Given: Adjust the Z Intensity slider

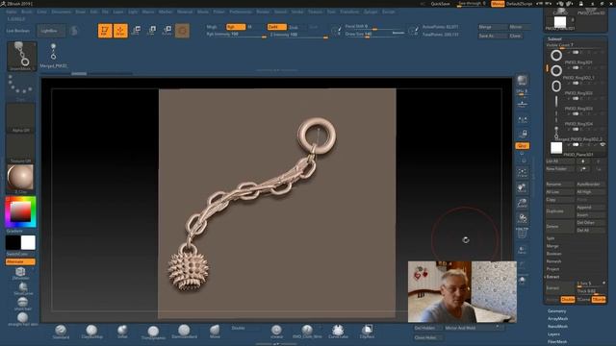Looking at the screenshot, I should (298, 35).
